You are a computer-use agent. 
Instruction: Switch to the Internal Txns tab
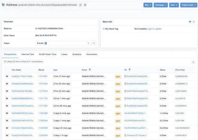pyautogui.click(x=28, y=54)
